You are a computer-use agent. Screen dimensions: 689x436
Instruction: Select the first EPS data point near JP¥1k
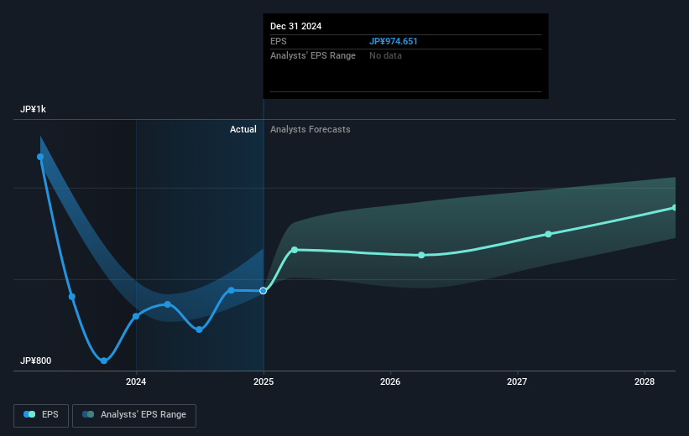[40, 157]
